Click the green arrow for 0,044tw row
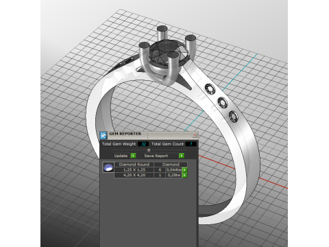The image size is (329, 247). tap(184, 170)
